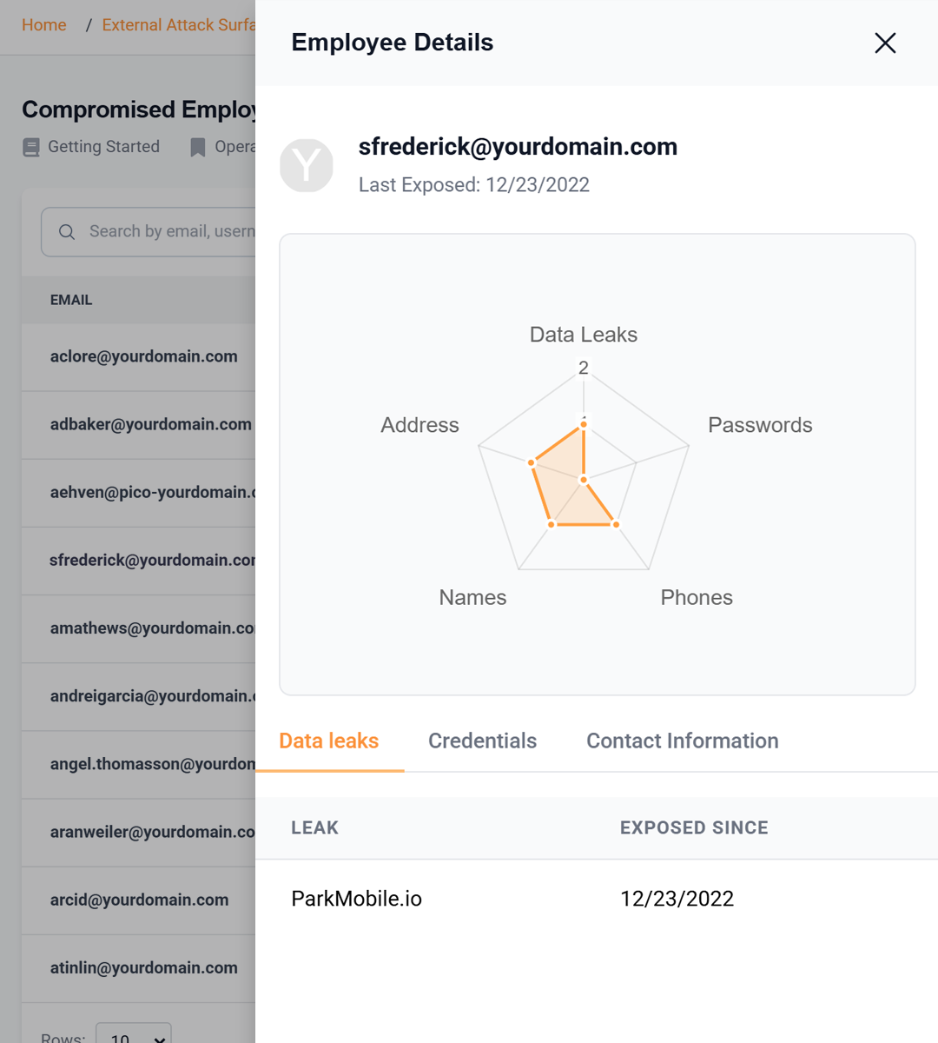Viewport: 938px width, 1043px height.
Task: Select the adbaker@yourdomain.com employee row
Action: pos(150,424)
